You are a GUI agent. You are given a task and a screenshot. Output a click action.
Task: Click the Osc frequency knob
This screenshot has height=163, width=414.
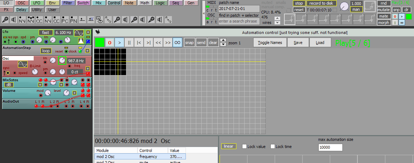(62, 60)
